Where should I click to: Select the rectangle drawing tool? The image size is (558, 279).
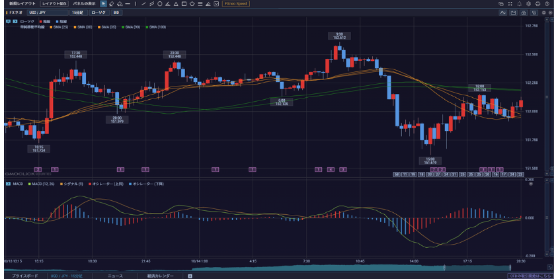(183, 3)
